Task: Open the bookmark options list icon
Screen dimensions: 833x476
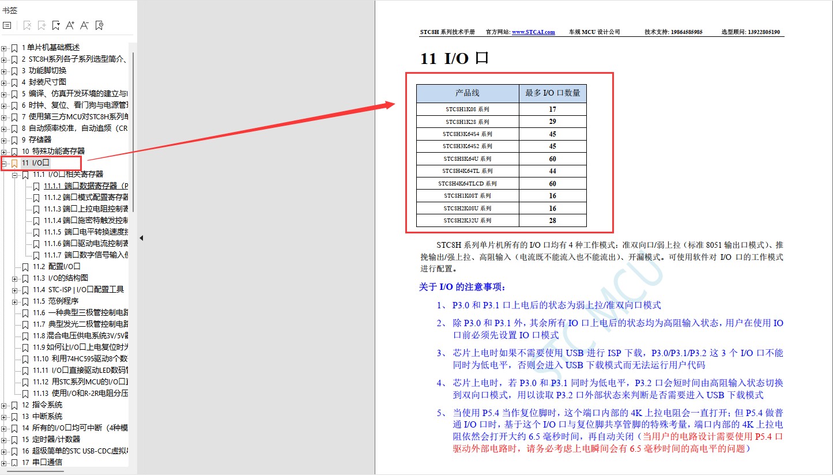Action: [x=7, y=25]
